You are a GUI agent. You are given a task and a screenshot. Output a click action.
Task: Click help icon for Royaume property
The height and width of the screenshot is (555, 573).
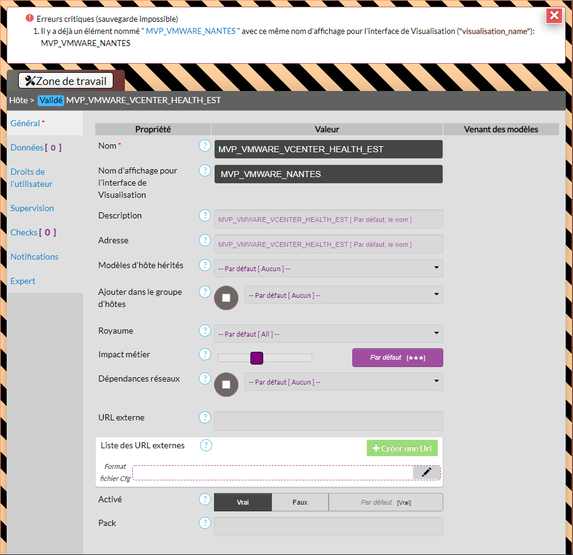205,331
